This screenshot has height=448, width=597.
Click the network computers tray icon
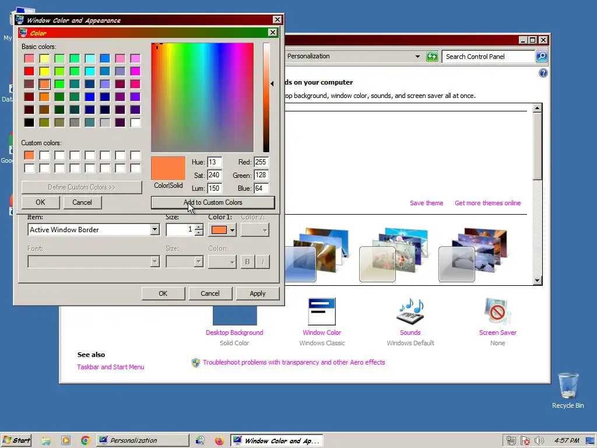tap(511, 441)
